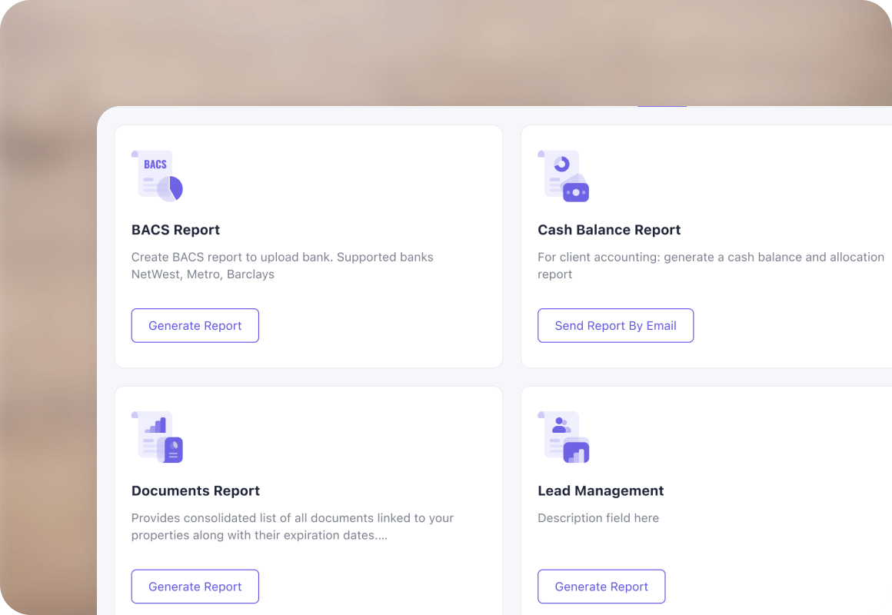This screenshot has height=615, width=892.
Task: Select the Lead Management card
Action: click(x=707, y=500)
